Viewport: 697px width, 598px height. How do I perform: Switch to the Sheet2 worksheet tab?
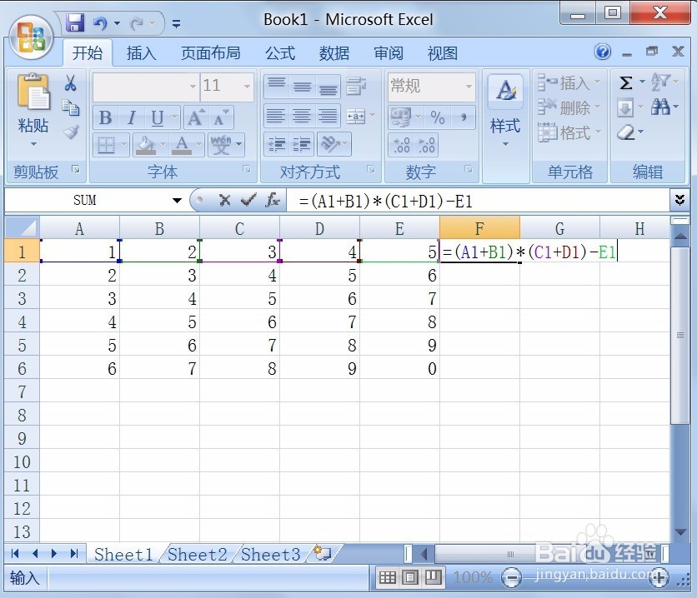197,555
